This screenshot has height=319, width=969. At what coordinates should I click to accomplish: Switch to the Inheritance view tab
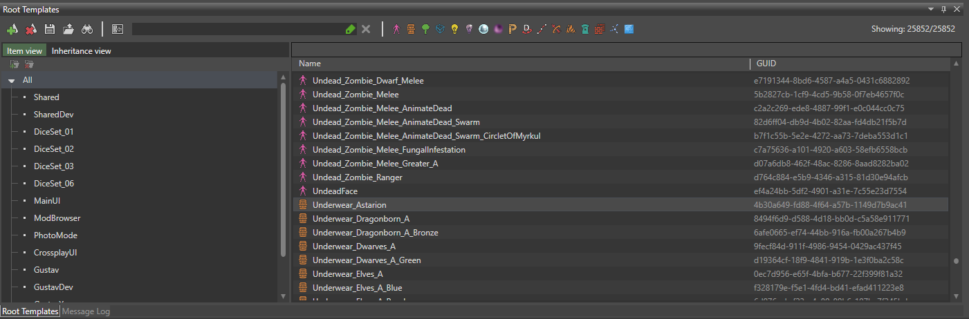[x=82, y=50]
